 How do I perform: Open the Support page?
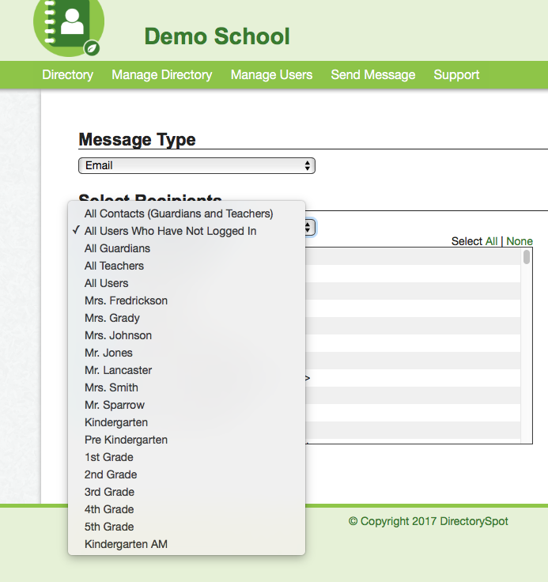[456, 74]
